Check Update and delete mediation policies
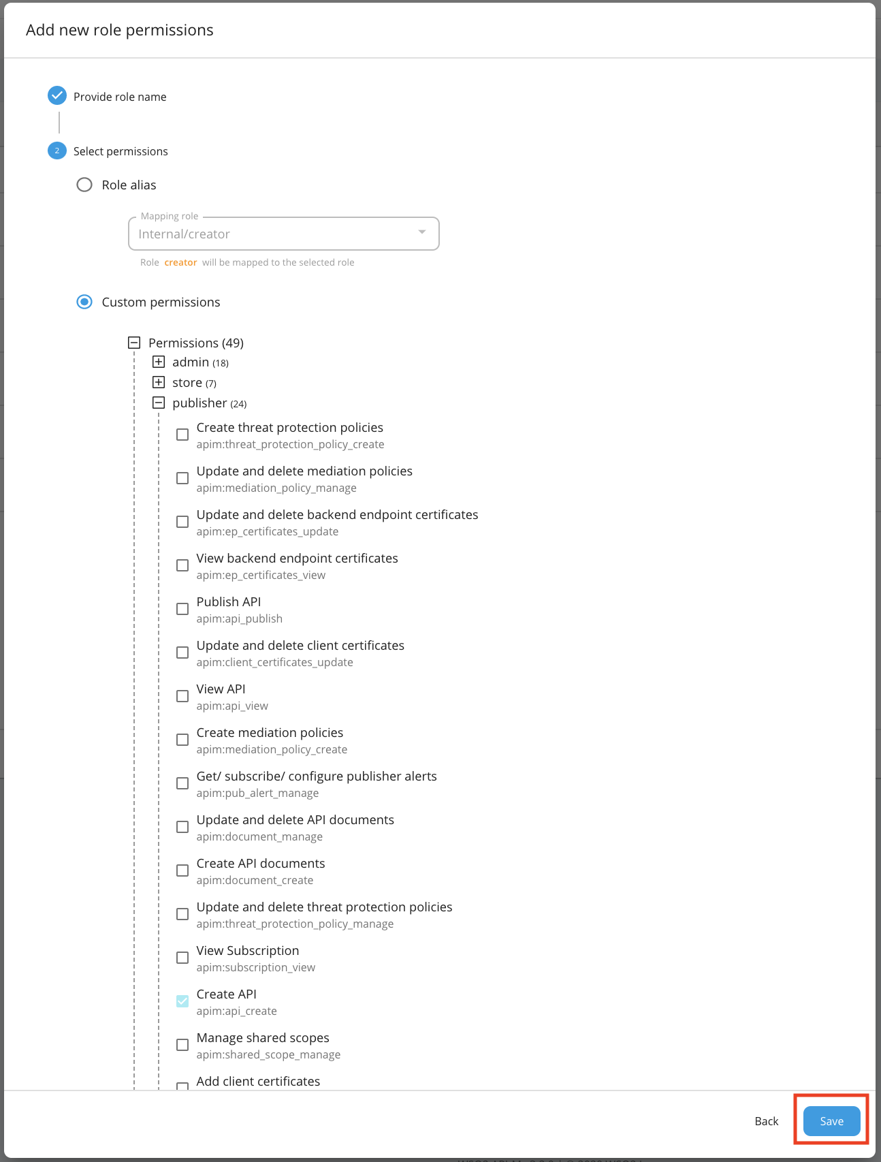 tap(182, 477)
